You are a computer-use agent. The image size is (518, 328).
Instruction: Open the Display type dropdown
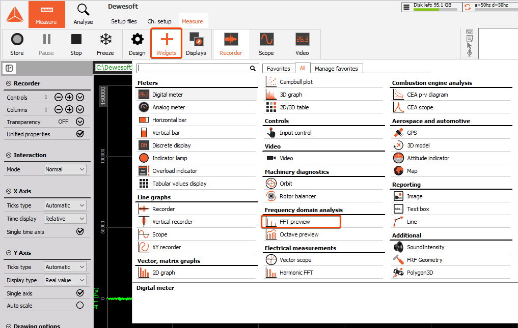[65, 280]
